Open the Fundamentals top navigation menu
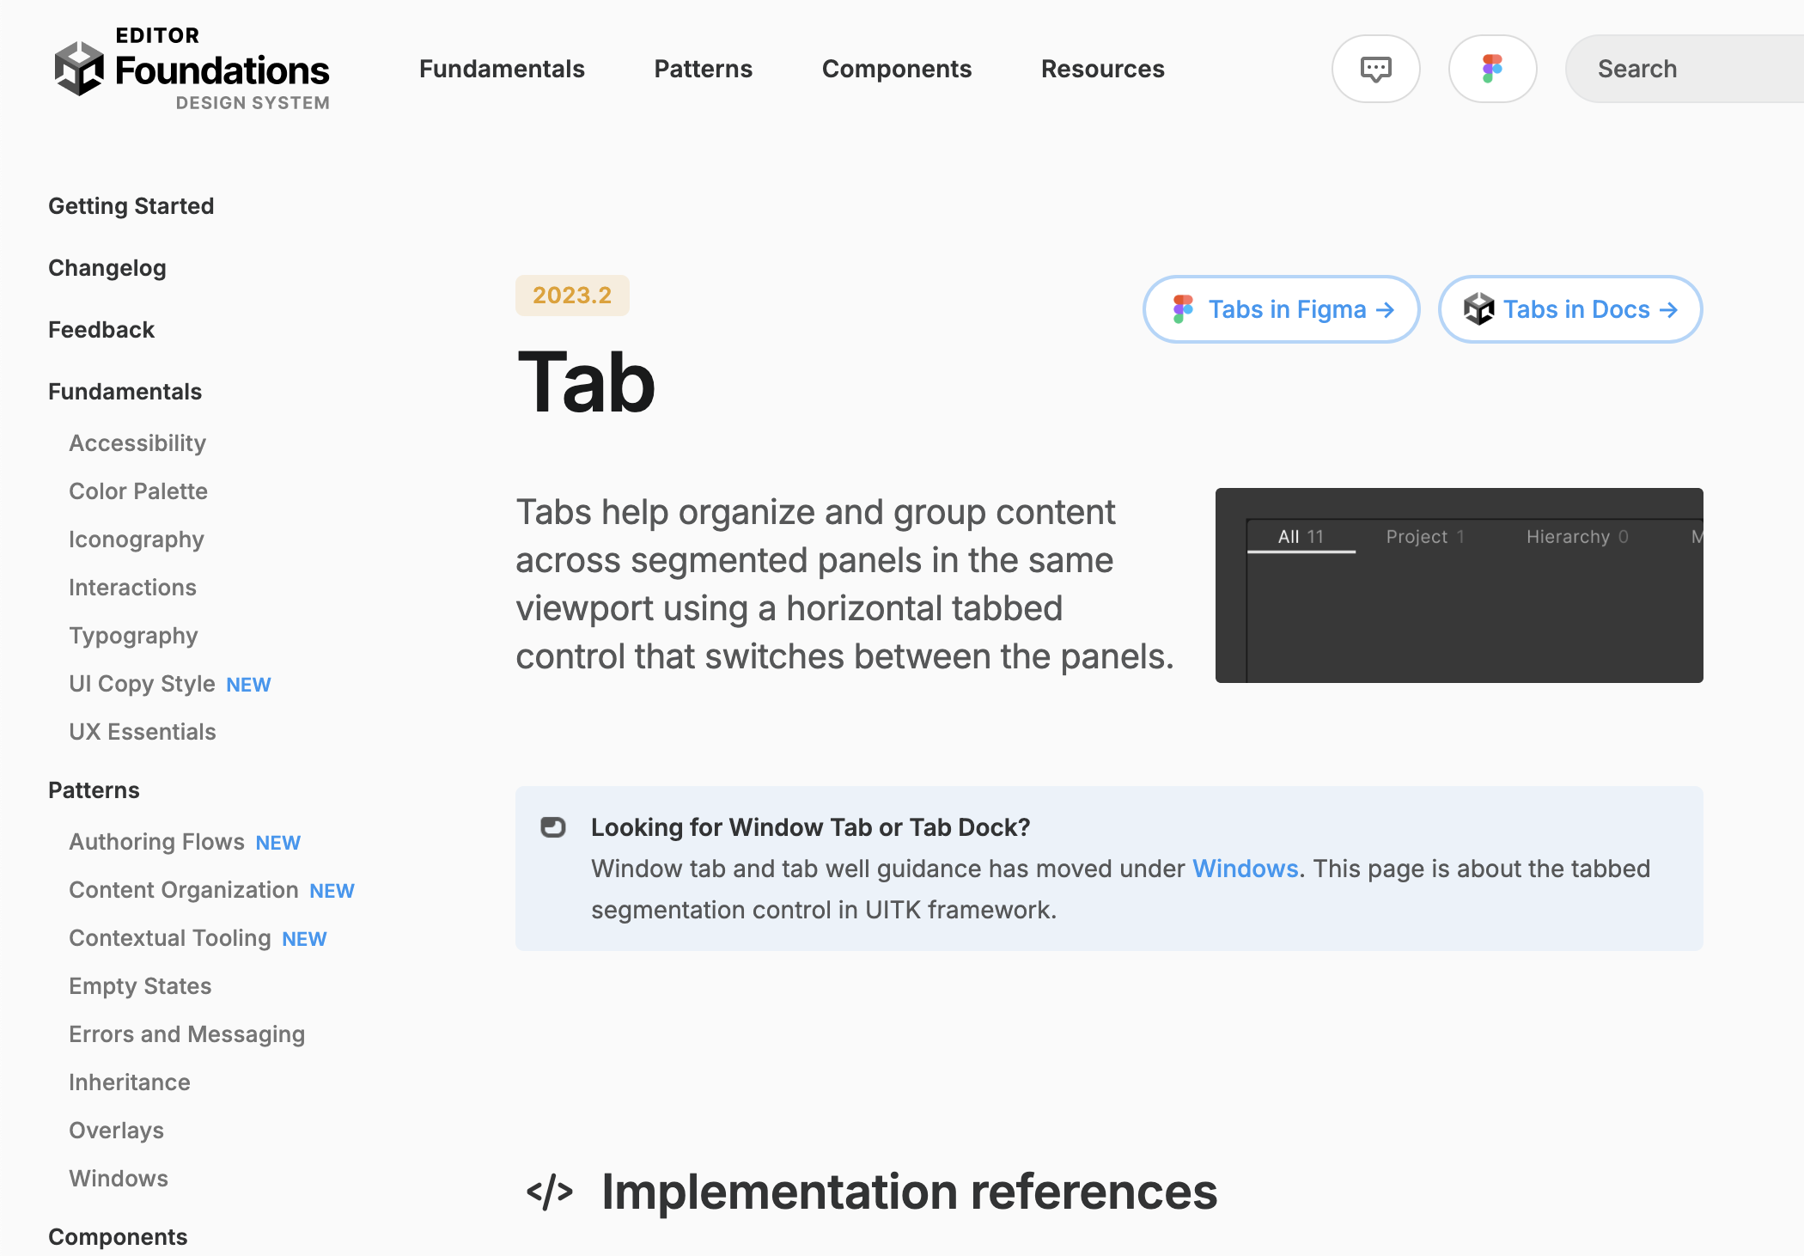 [502, 69]
